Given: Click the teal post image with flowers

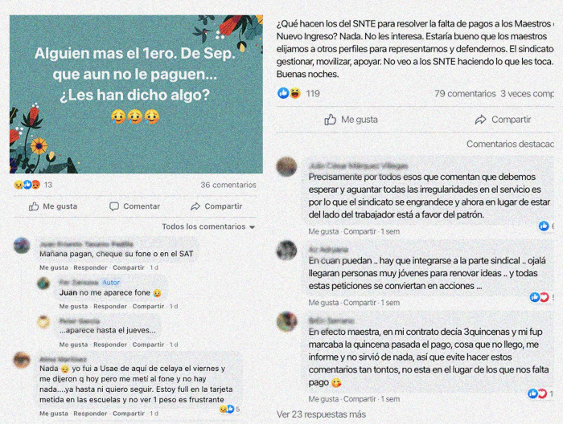Looking at the screenshot, I should pyautogui.click(x=136, y=94).
